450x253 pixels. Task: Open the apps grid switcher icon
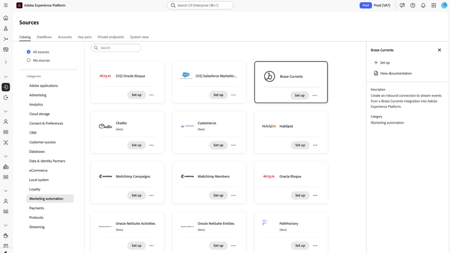434,5
